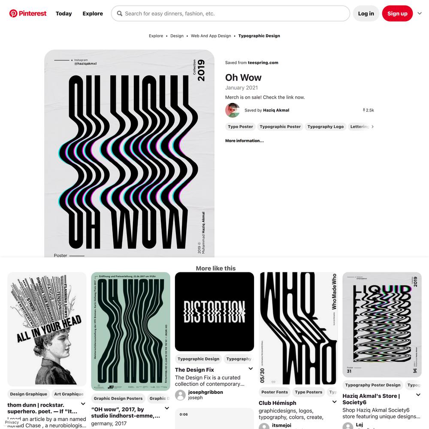Screen dimensions: 429x429
Task: Click the red Sign up button
Action: pyautogui.click(x=397, y=13)
